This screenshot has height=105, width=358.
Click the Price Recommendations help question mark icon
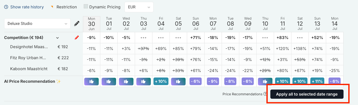pyautogui.click(x=265, y=94)
